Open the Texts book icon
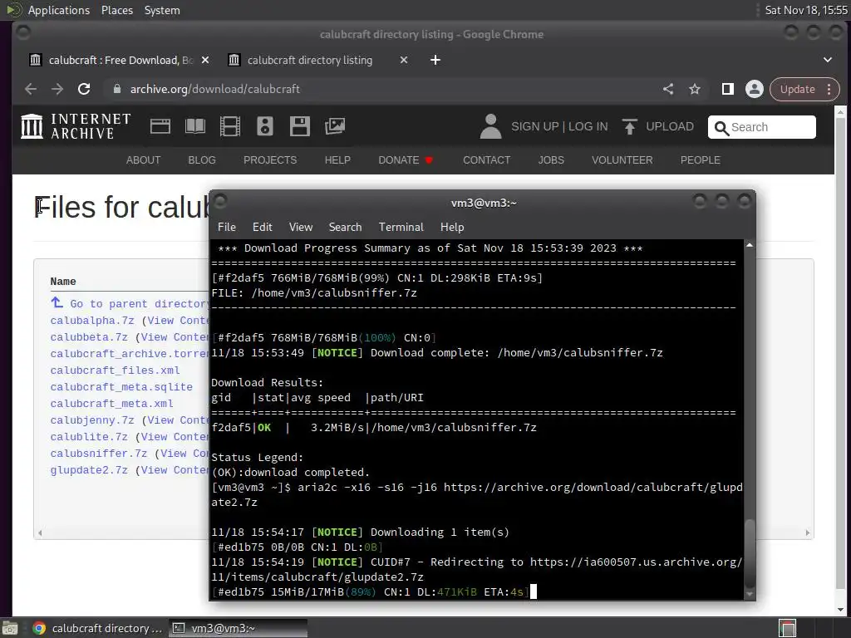Image resolution: width=851 pixels, height=638 pixels. click(195, 126)
